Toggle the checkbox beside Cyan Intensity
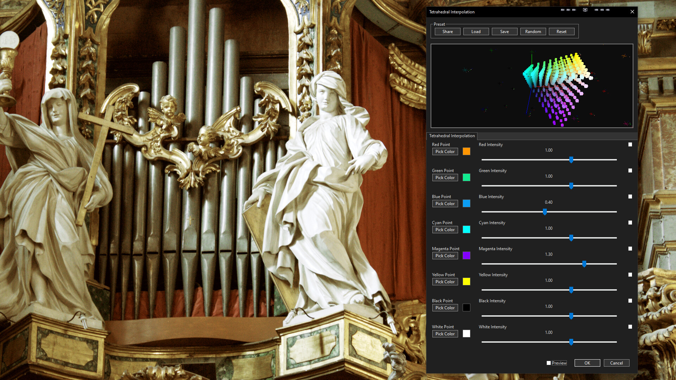The image size is (676, 380). 630,223
